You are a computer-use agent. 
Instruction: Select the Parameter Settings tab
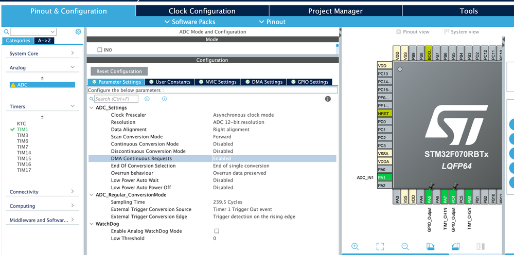116,82
